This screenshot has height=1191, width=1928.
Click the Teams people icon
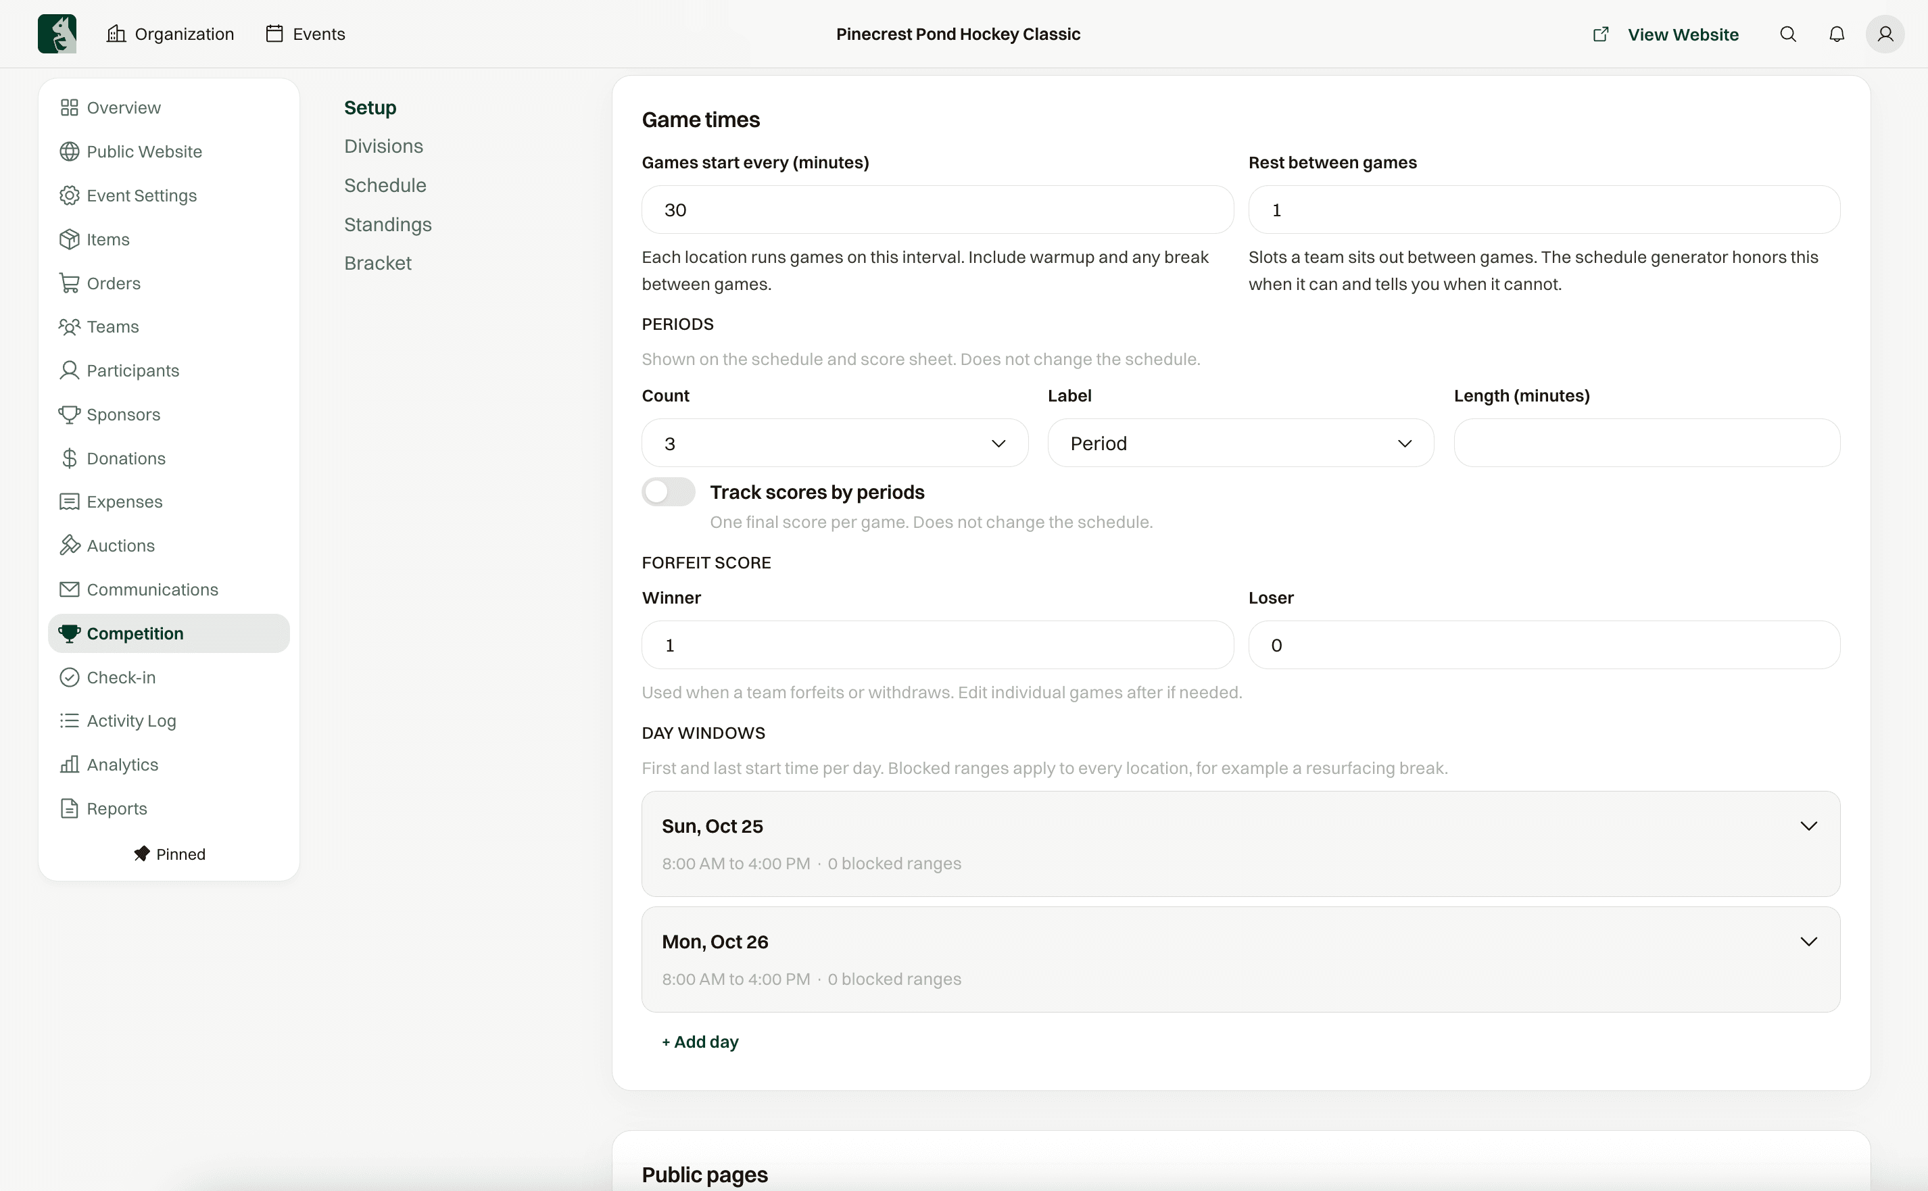point(70,326)
